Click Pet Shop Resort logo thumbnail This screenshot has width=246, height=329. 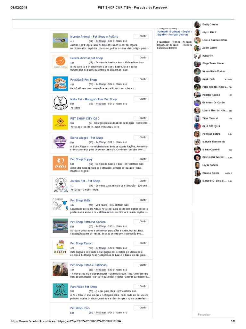(60, 248)
